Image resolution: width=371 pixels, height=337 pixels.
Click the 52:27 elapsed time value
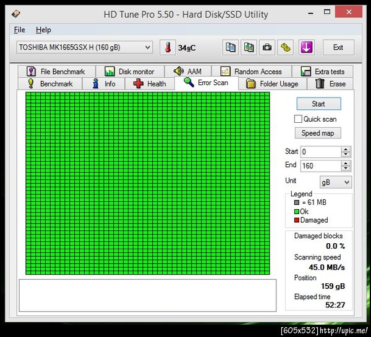coord(335,305)
